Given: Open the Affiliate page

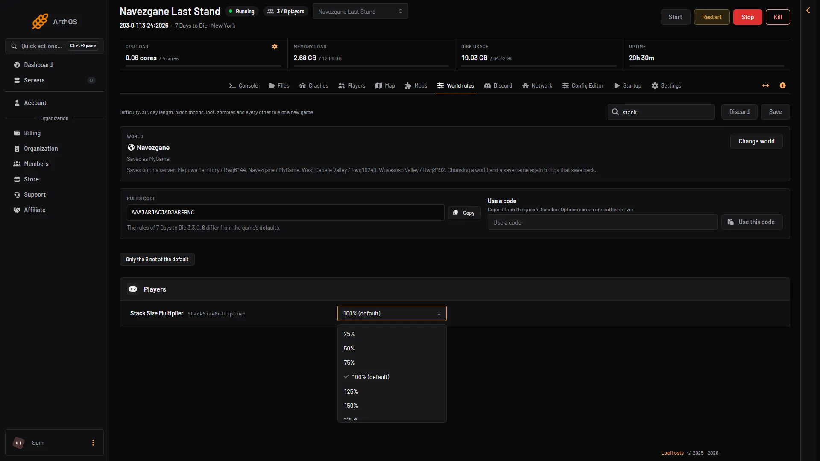Looking at the screenshot, I should point(54,210).
